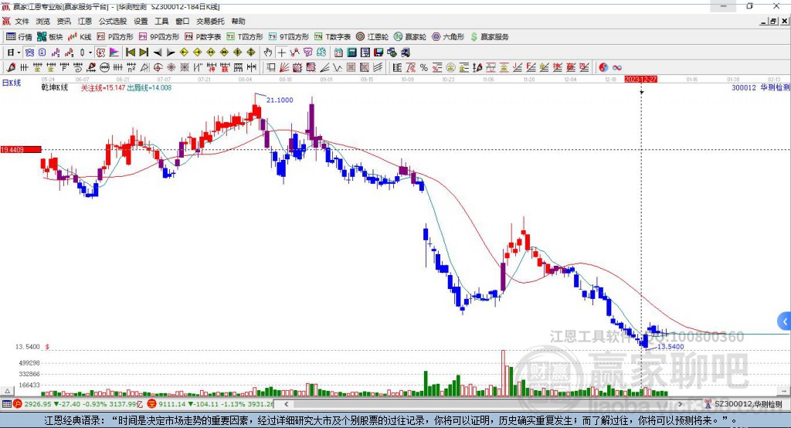This screenshot has width=791, height=428.
Task: Click the highlighted 2023-12-27 date marker
Action: click(x=640, y=80)
